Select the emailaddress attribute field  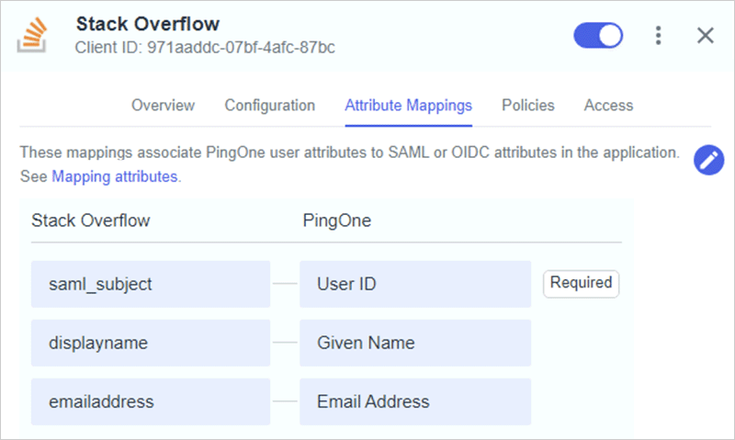pos(151,401)
